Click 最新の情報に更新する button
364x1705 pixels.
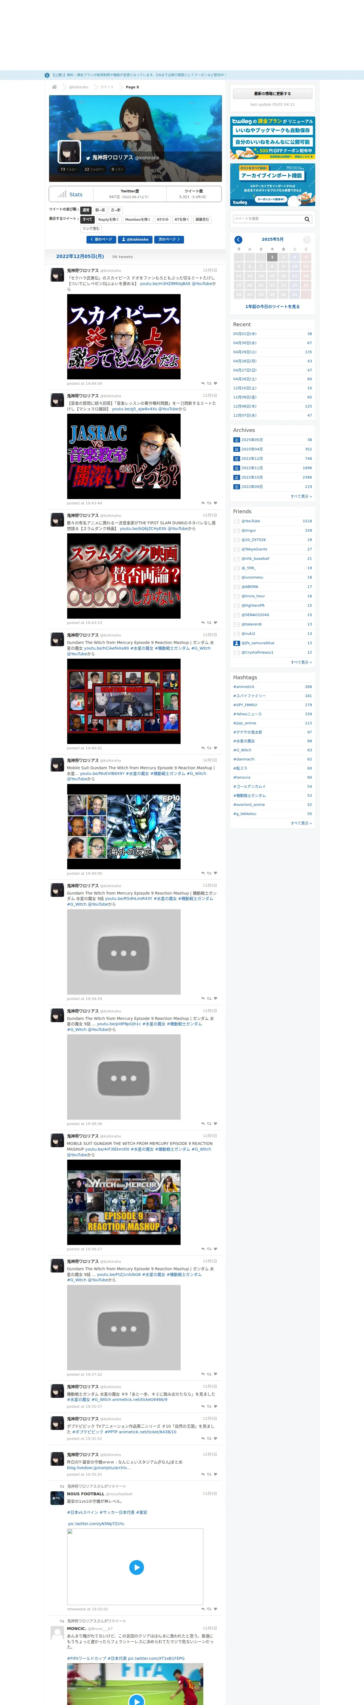click(272, 94)
